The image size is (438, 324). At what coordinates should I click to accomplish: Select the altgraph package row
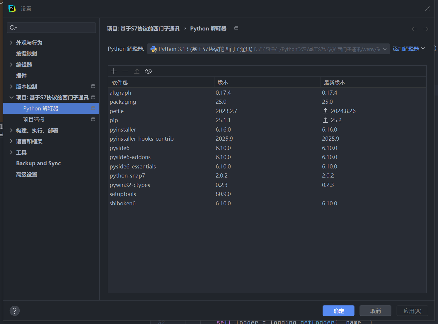[x=267, y=93]
